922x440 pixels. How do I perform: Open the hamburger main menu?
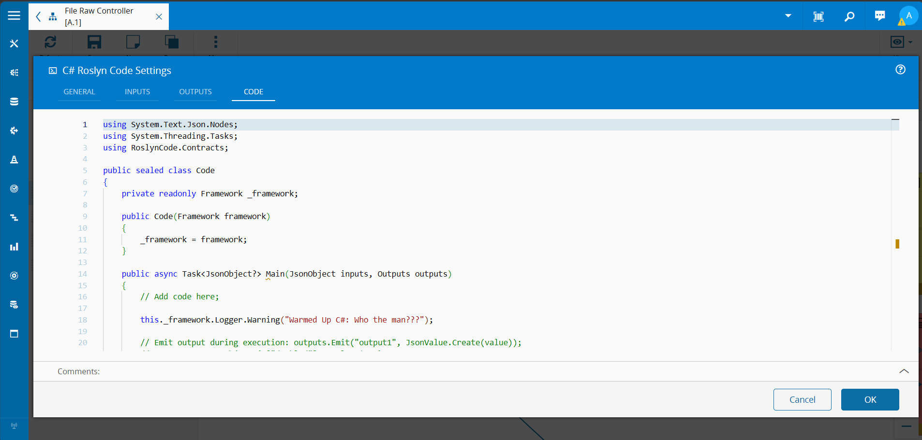(14, 15)
